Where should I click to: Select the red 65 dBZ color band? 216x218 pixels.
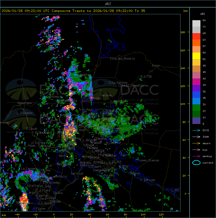click(x=196, y=37)
